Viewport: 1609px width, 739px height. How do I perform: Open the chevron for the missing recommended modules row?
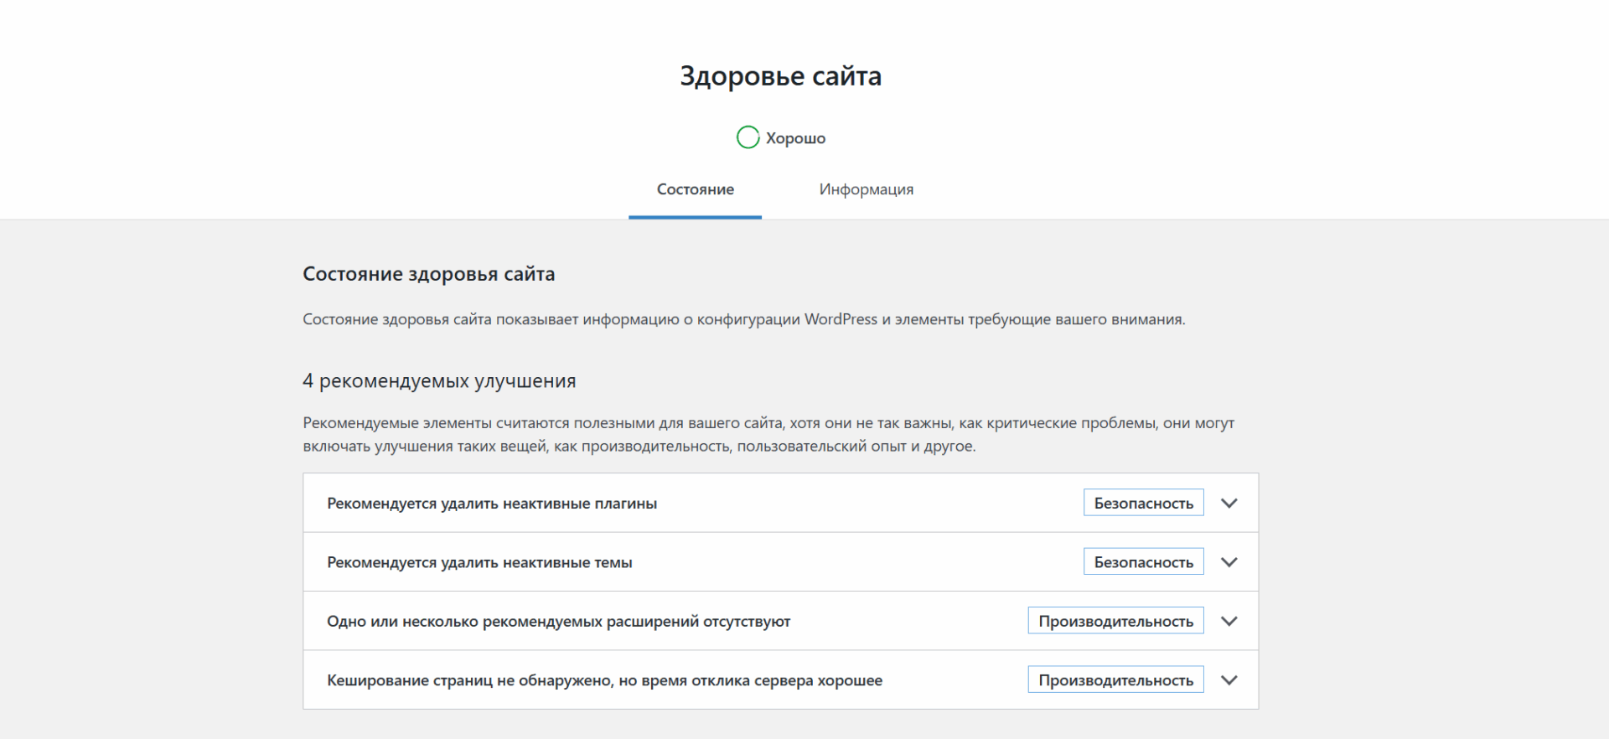[1229, 622]
